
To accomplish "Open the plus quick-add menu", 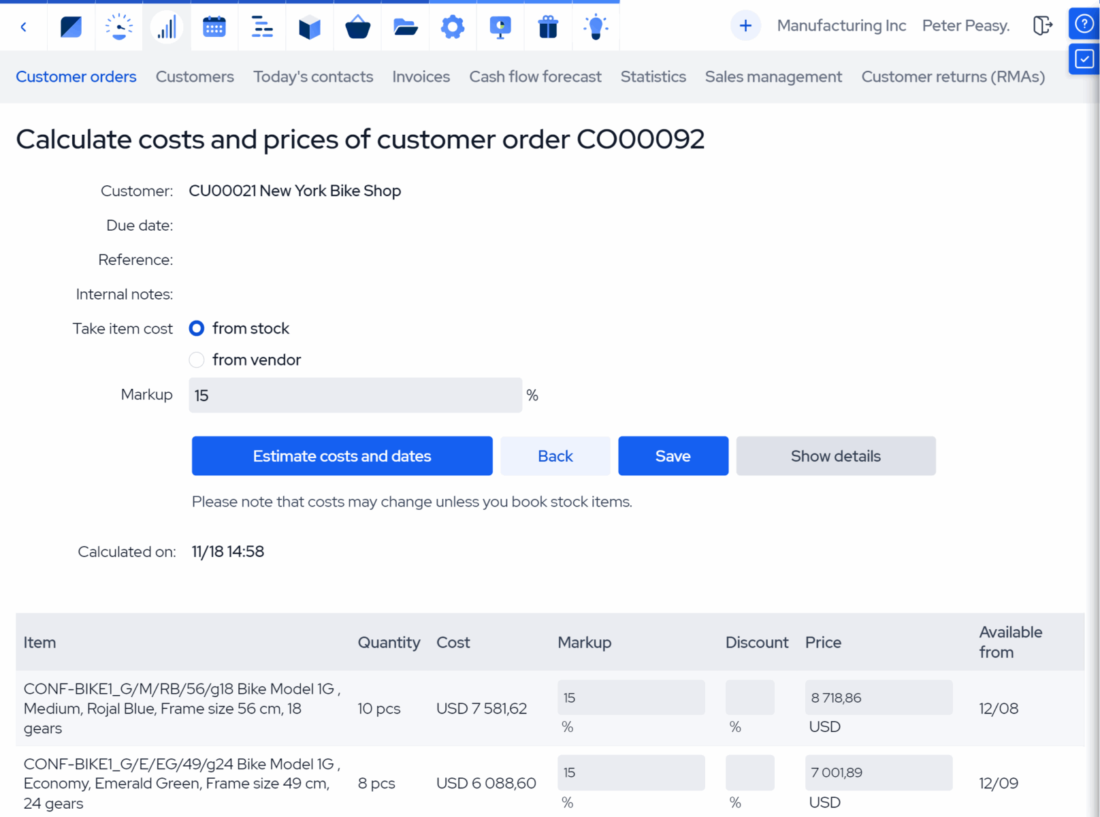I will coord(745,25).
